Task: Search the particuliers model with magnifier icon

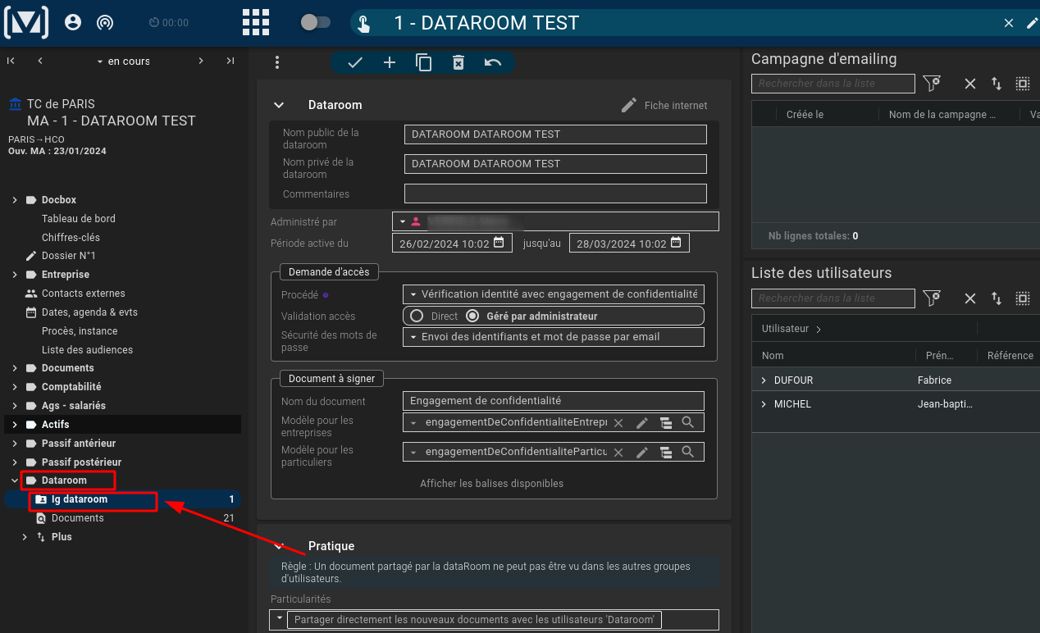Action: coord(688,452)
